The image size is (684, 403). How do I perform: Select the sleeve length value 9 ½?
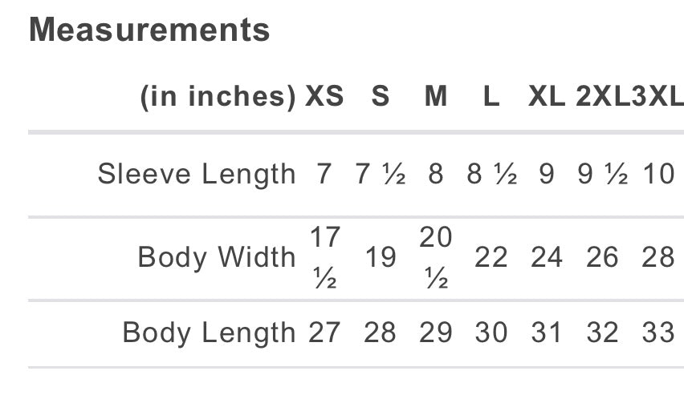click(x=602, y=173)
